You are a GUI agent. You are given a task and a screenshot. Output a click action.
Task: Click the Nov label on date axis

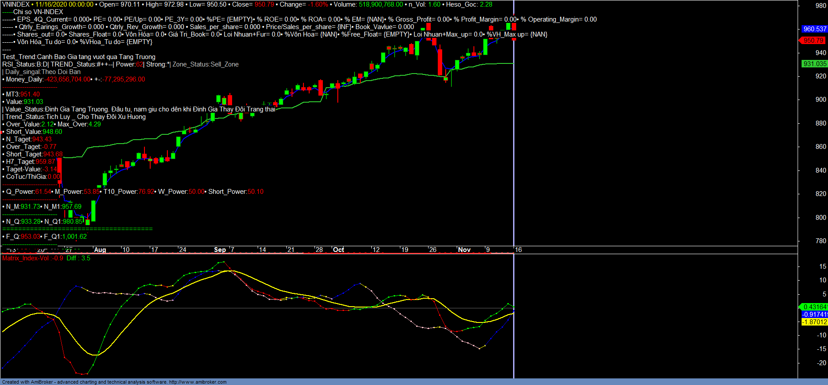pos(464,250)
